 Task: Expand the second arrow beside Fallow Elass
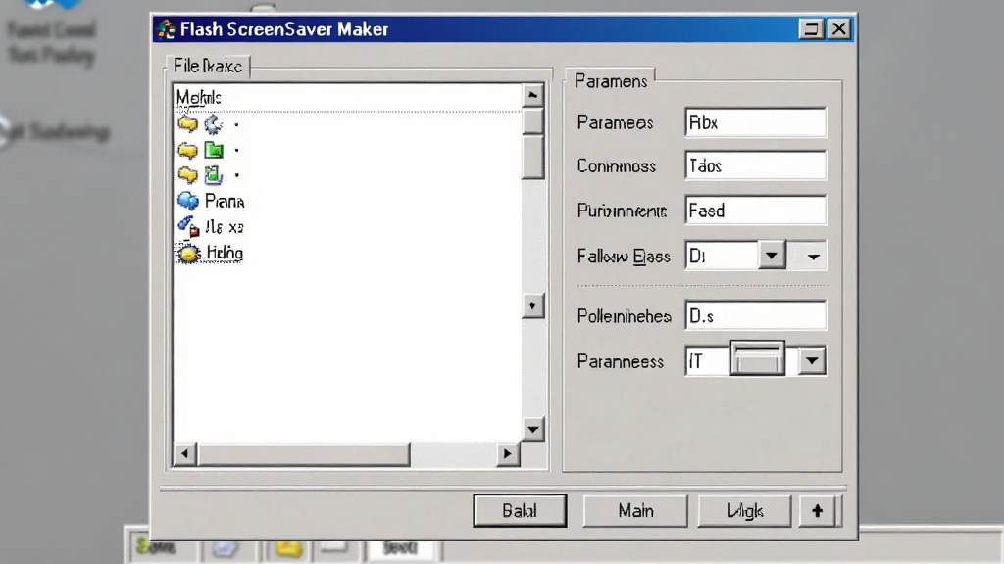click(813, 258)
